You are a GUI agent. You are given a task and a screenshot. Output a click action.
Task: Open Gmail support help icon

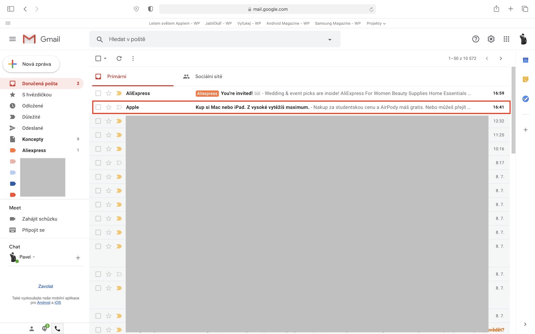click(476, 39)
